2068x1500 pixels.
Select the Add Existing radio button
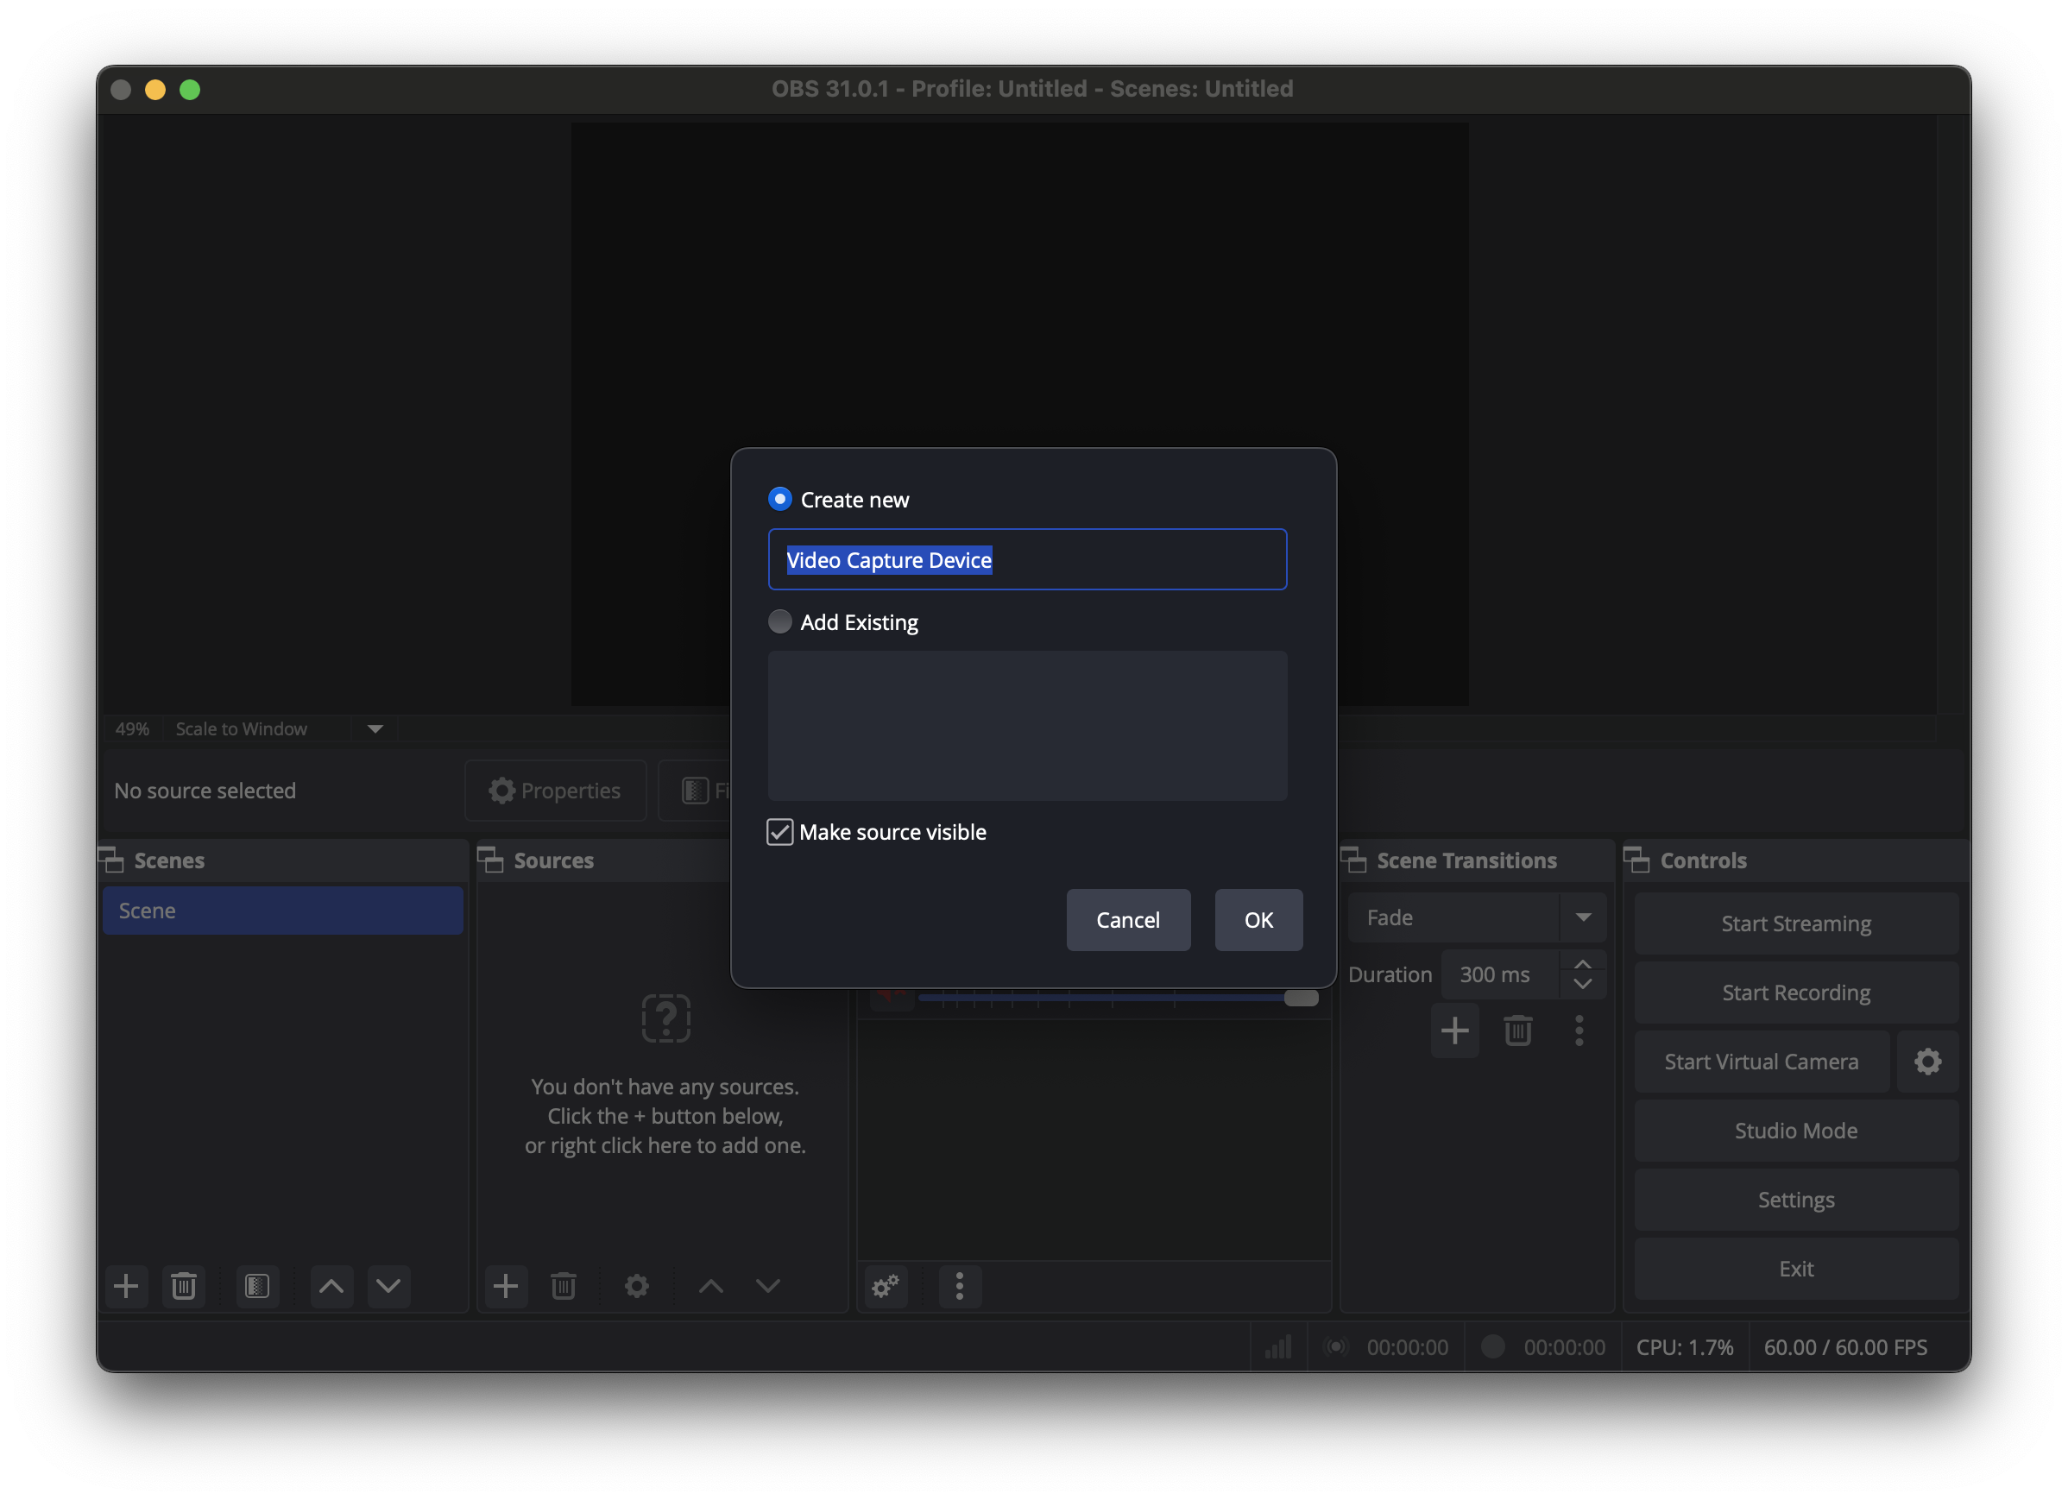point(779,622)
